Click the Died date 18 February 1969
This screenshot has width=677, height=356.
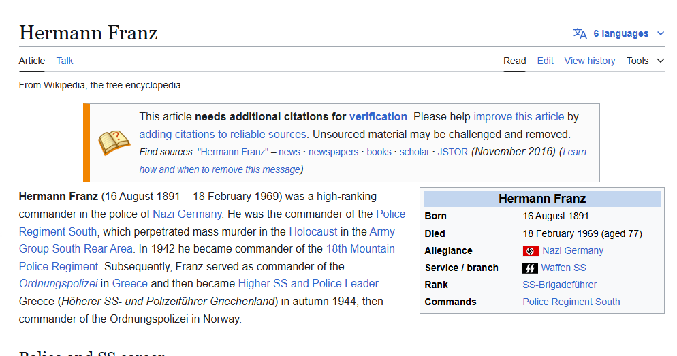(561, 234)
